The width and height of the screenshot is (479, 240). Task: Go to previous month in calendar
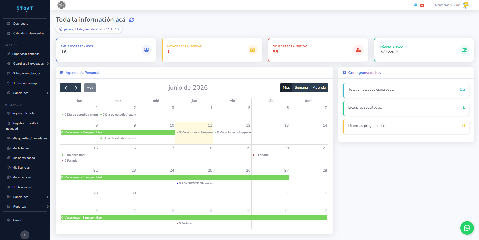(66, 88)
